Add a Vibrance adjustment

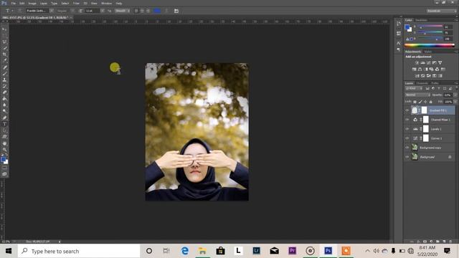(440, 62)
